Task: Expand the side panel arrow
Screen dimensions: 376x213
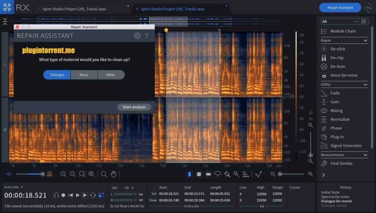Action: pyautogui.click(x=323, y=175)
